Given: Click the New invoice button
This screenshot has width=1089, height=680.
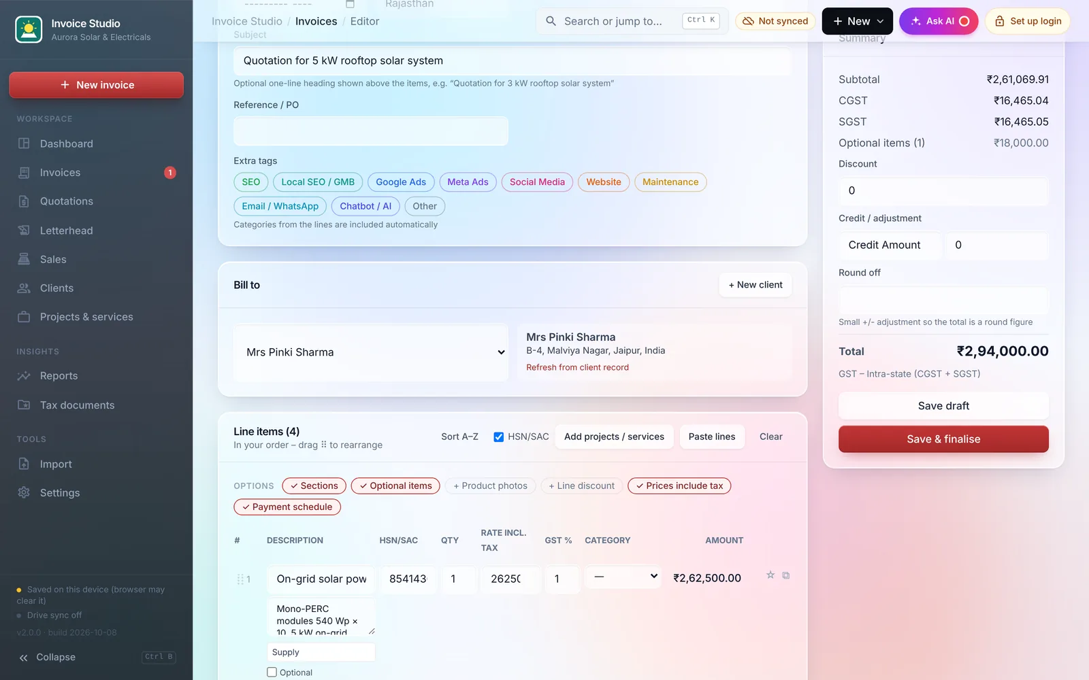Looking at the screenshot, I should click(96, 85).
